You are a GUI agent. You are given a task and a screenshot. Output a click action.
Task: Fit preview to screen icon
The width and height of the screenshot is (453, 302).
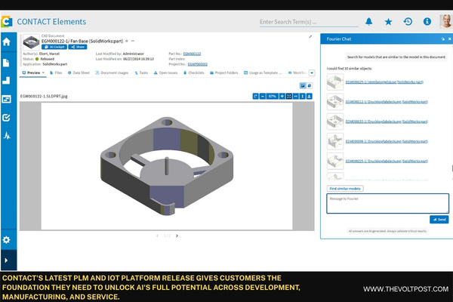pos(288,96)
